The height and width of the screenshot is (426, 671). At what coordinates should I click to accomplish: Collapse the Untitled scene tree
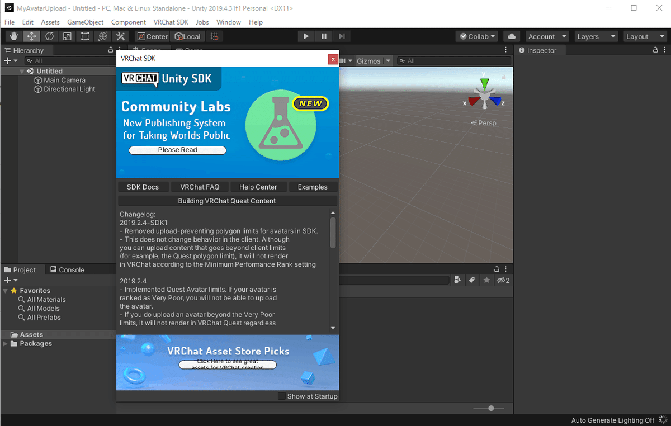(22, 71)
